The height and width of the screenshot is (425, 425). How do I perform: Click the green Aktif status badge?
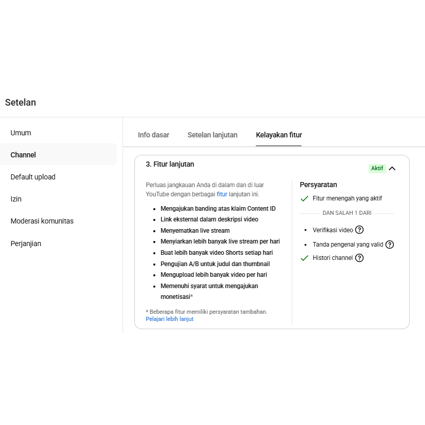(377, 168)
